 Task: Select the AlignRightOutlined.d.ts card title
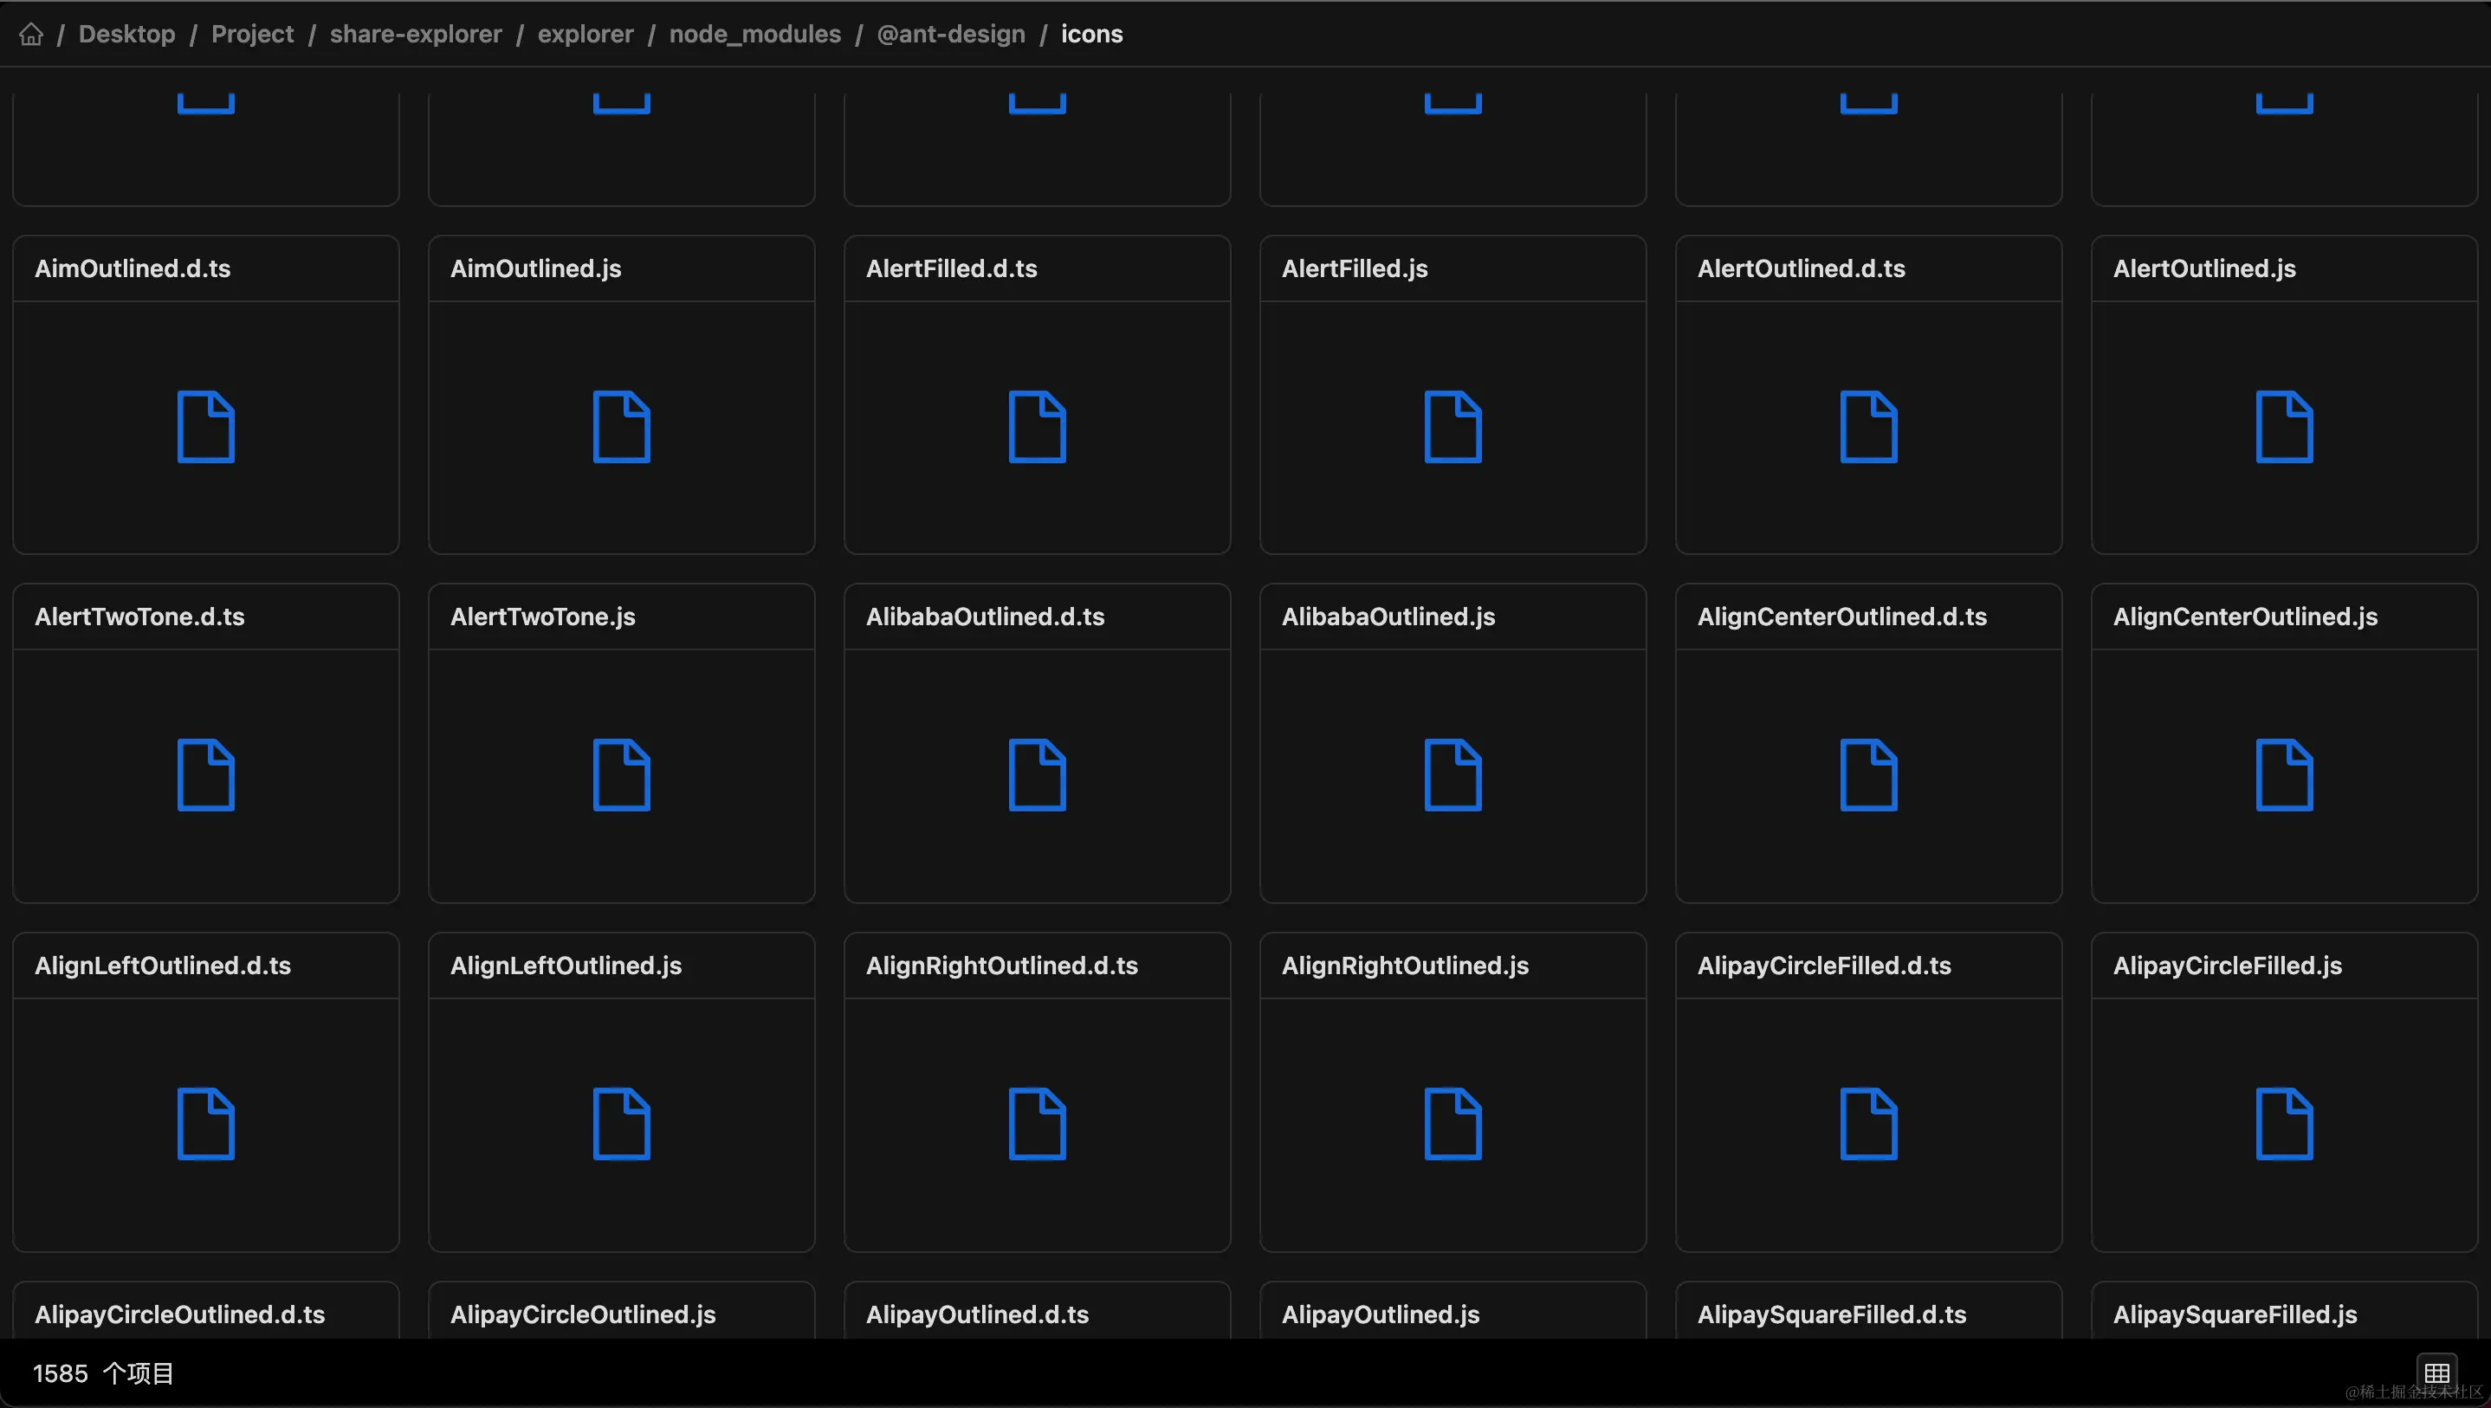(1002, 966)
